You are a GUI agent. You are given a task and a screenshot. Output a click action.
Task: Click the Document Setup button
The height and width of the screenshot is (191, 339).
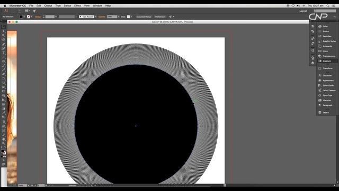click(x=144, y=16)
